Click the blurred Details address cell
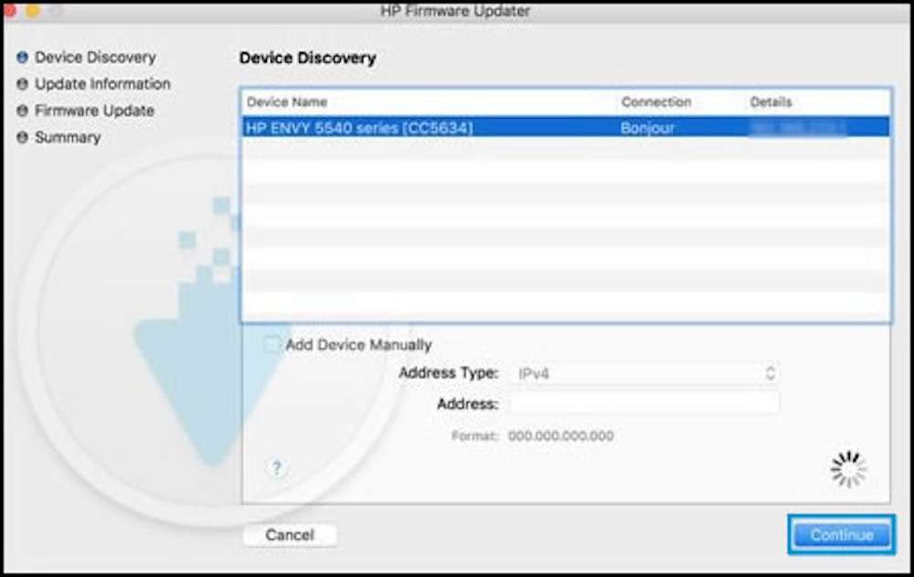Screen dimensions: 914x577 798,128
